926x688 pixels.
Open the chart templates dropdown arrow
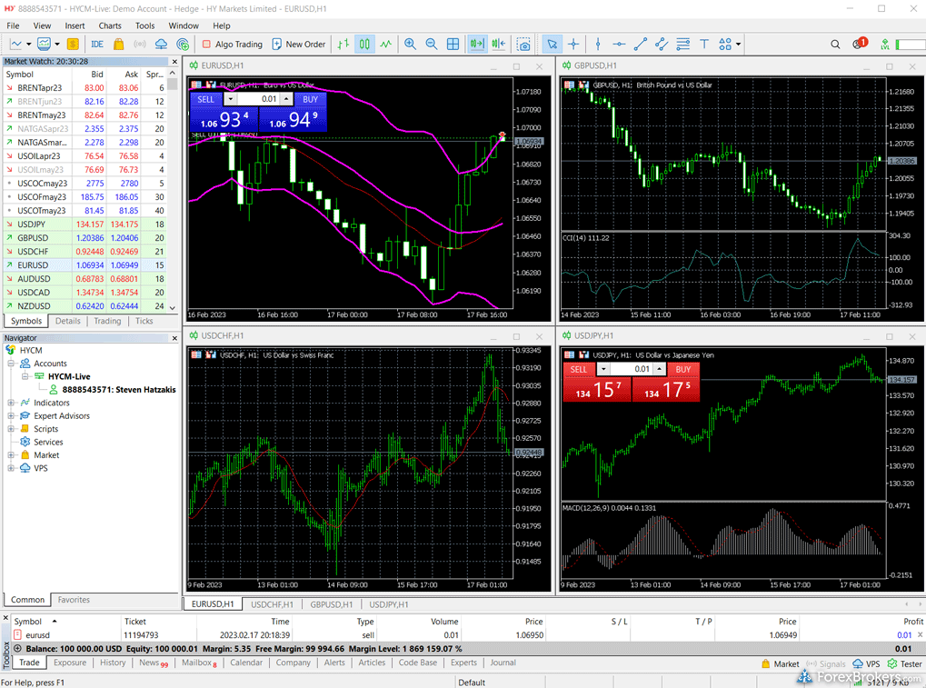(57, 45)
